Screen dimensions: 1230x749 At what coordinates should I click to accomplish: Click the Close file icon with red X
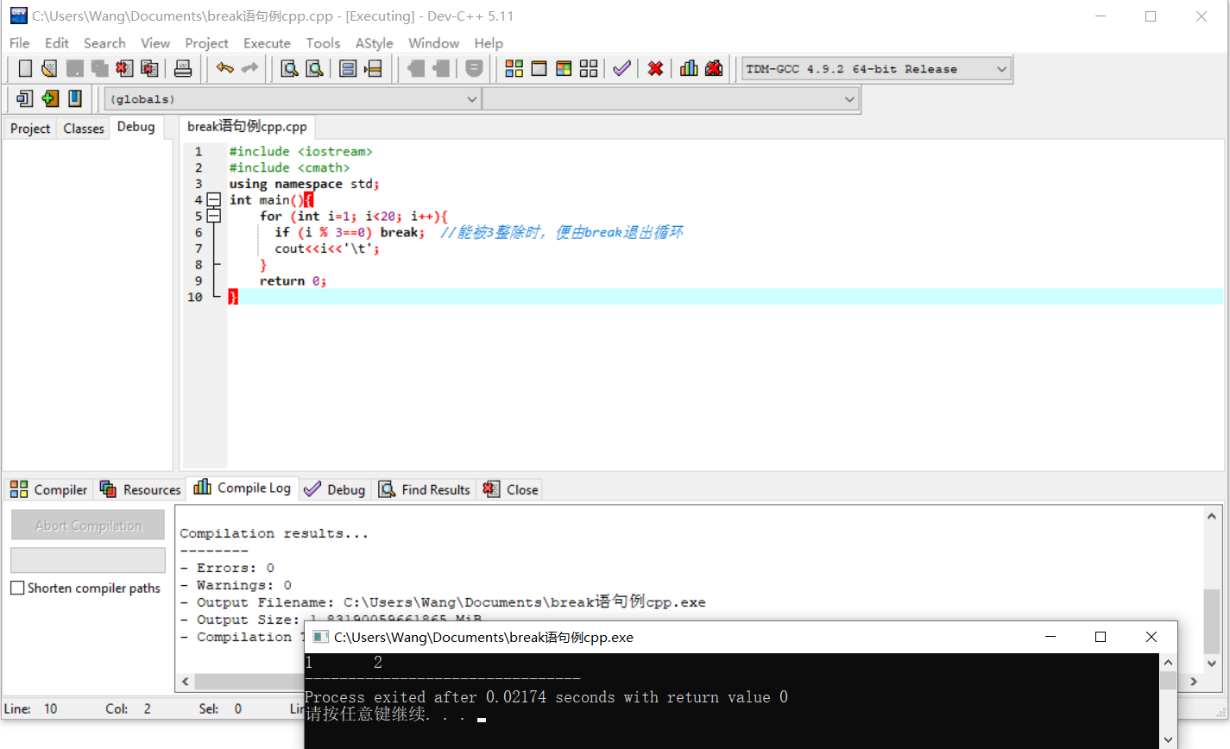click(124, 68)
